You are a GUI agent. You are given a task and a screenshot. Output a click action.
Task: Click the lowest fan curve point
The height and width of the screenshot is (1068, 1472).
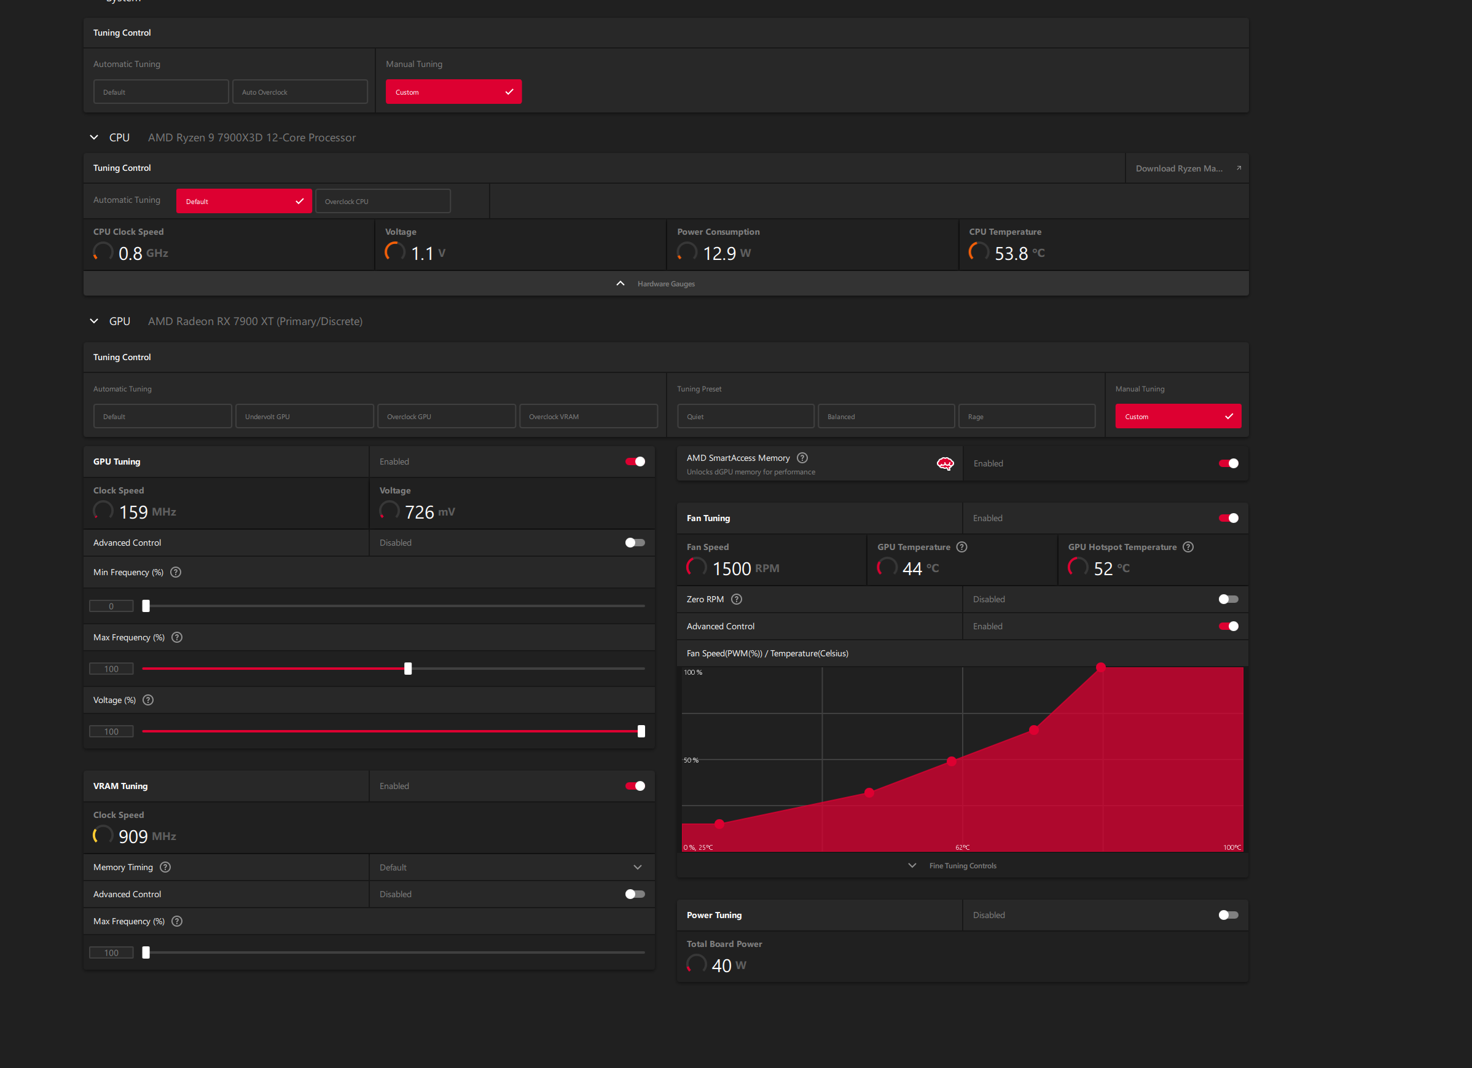(719, 824)
